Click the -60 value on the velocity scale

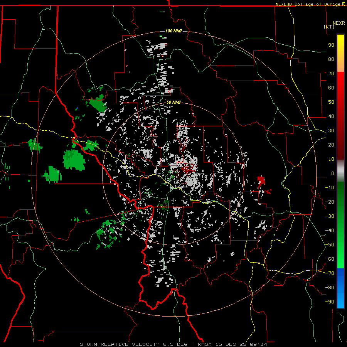click(x=330, y=259)
